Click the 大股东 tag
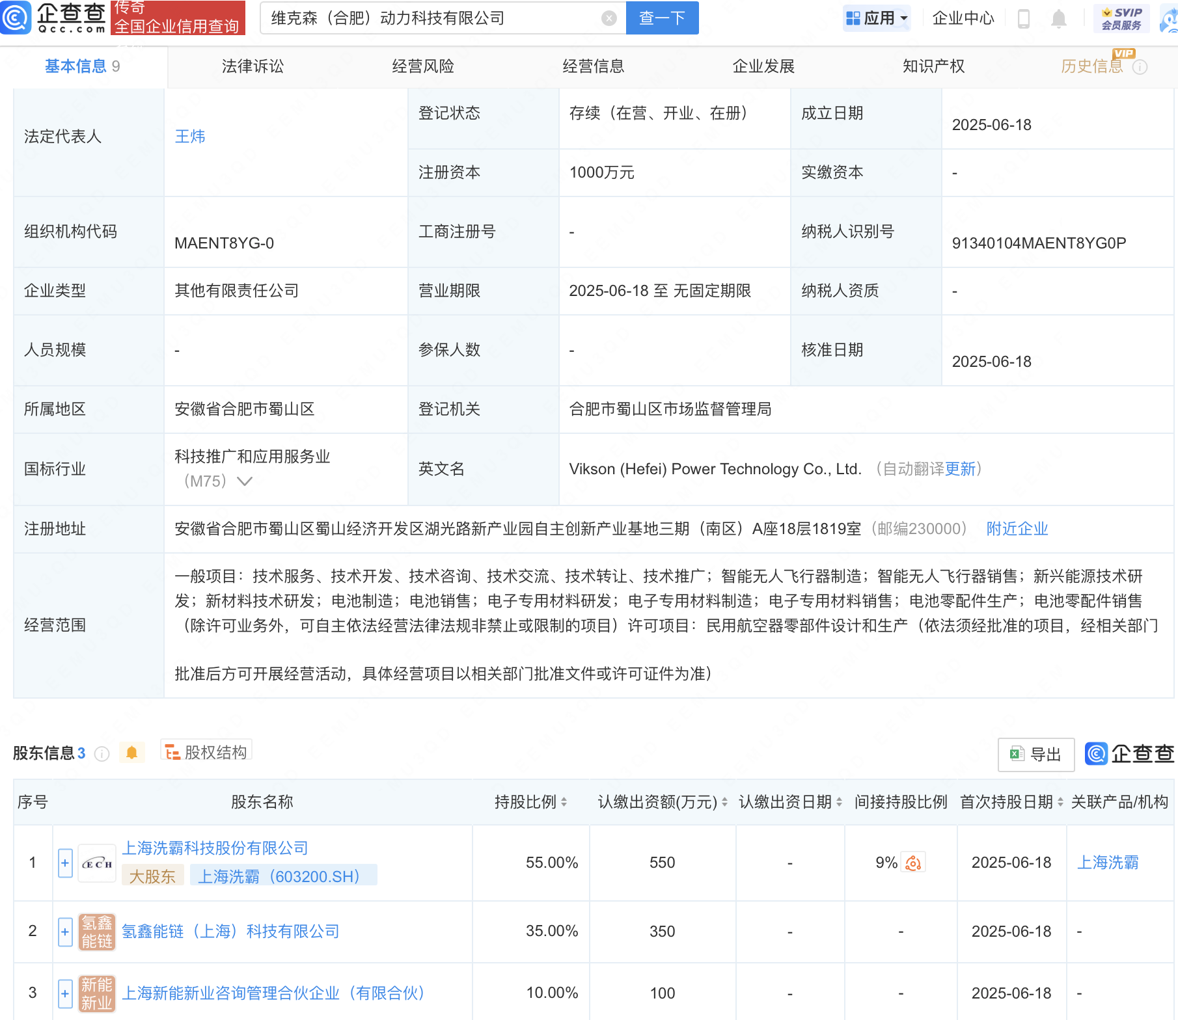 pos(153,876)
